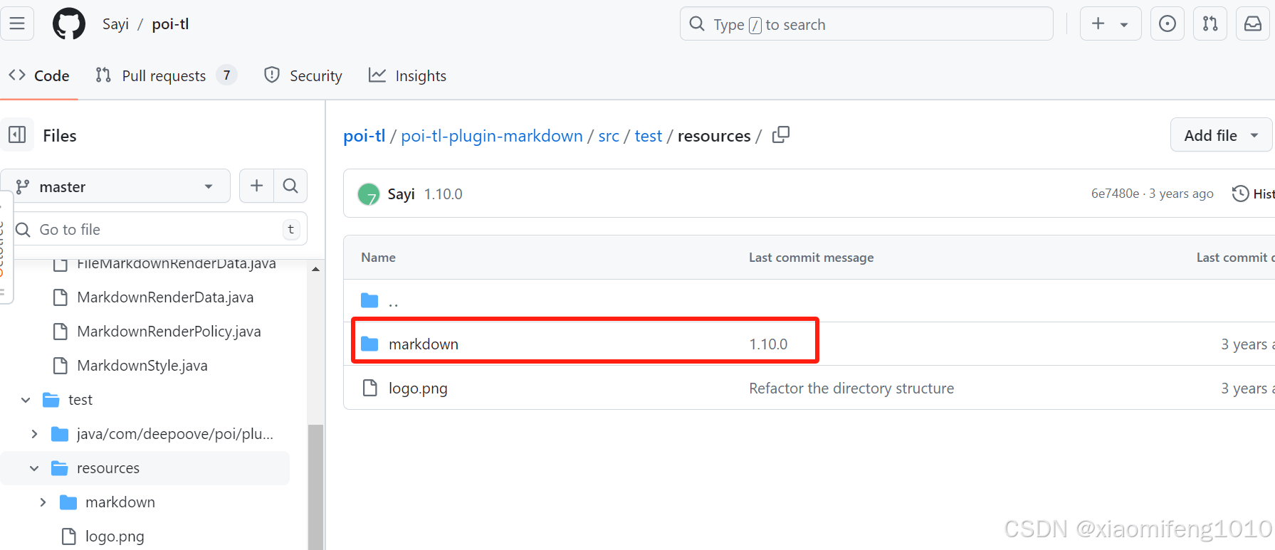Viewport: 1275px width, 550px height.
Task: Collapse the file tree side panel
Action: [17, 135]
